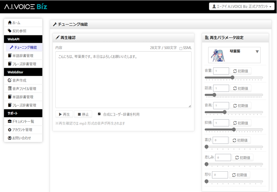
Task: Click the 琴葉葵 character thumbnail
Action: (x=218, y=55)
